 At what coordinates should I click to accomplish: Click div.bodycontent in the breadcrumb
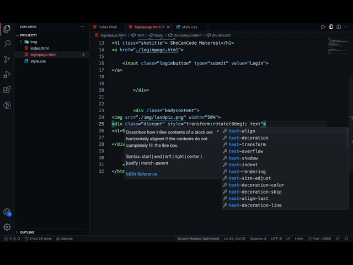(x=188, y=35)
